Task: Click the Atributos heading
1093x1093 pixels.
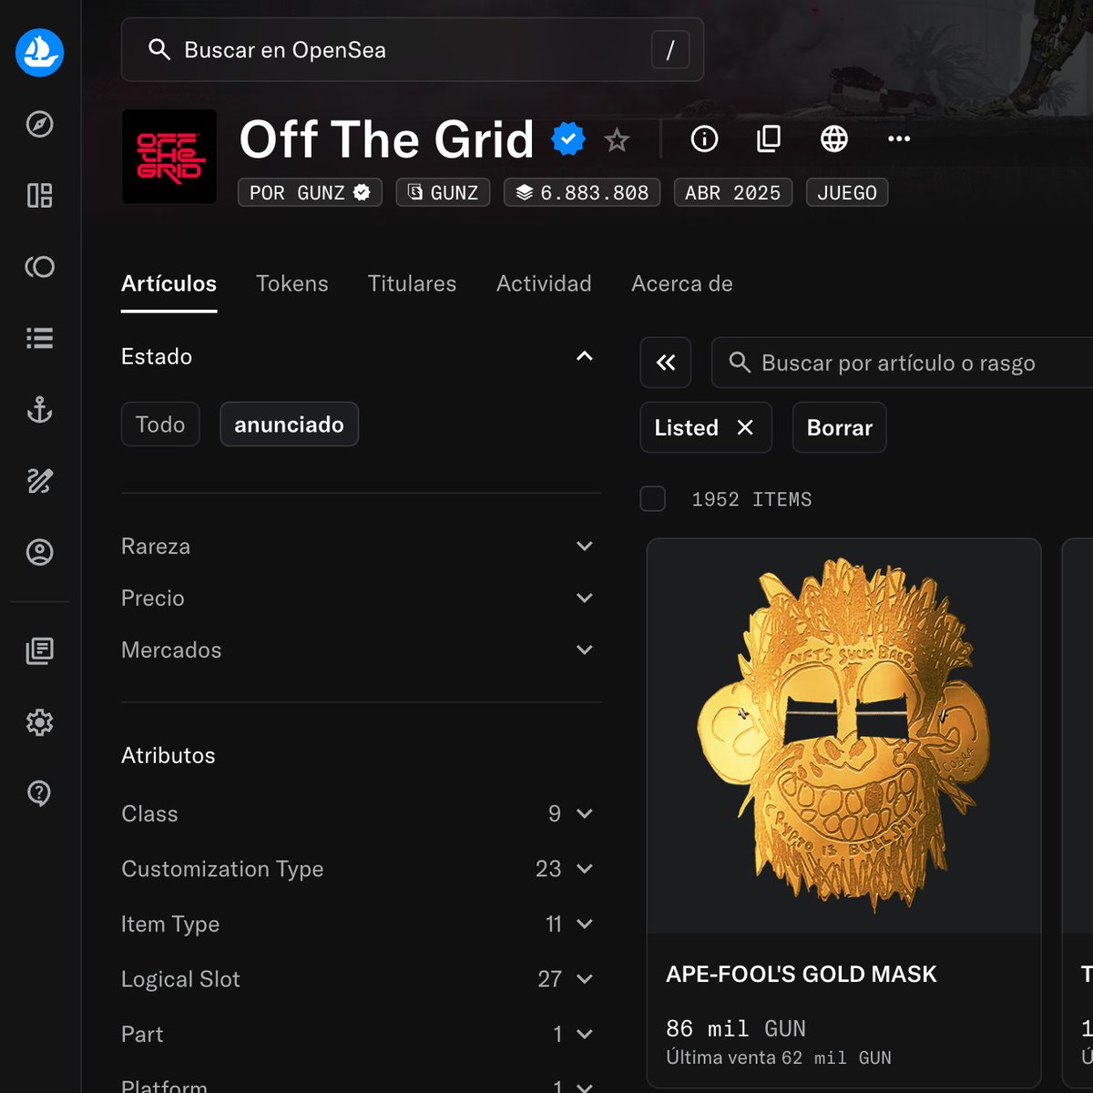Action: click(169, 756)
